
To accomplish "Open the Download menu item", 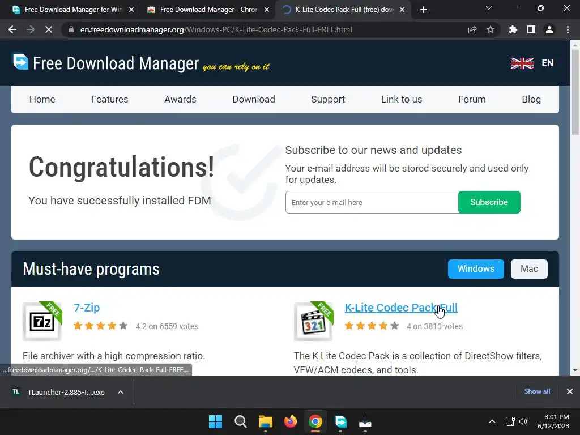I will click(x=254, y=99).
